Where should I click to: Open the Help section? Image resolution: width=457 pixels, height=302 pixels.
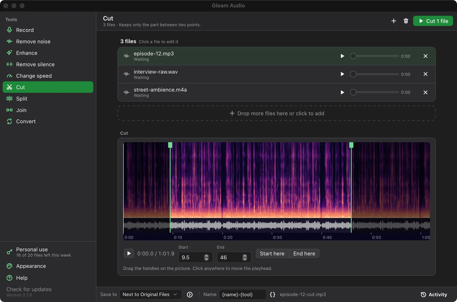click(48, 278)
